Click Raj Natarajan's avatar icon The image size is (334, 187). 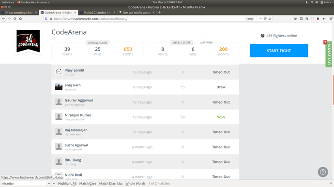point(59,132)
